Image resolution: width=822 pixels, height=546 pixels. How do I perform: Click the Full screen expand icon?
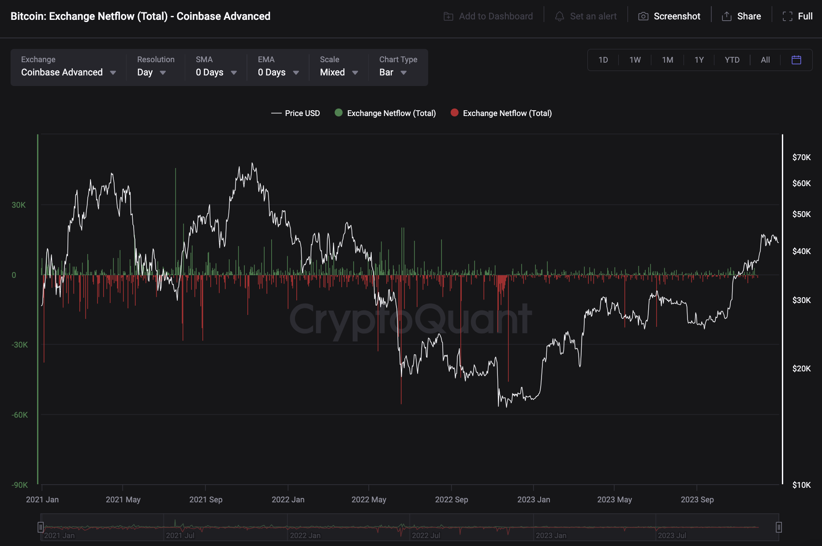pos(788,16)
